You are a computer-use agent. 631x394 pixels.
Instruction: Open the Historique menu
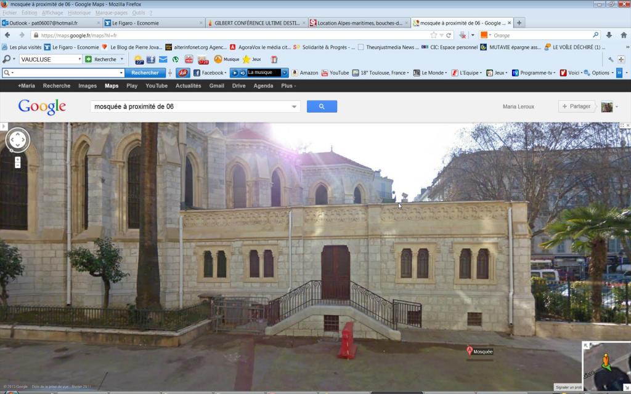click(x=79, y=13)
